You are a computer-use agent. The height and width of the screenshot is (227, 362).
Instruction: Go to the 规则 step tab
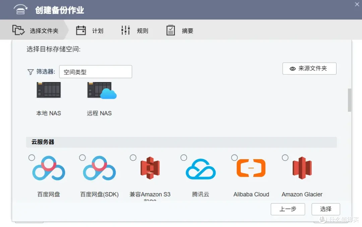click(135, 30)
